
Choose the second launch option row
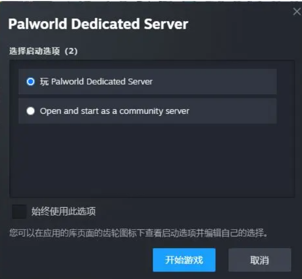click(x=147, y=111)
